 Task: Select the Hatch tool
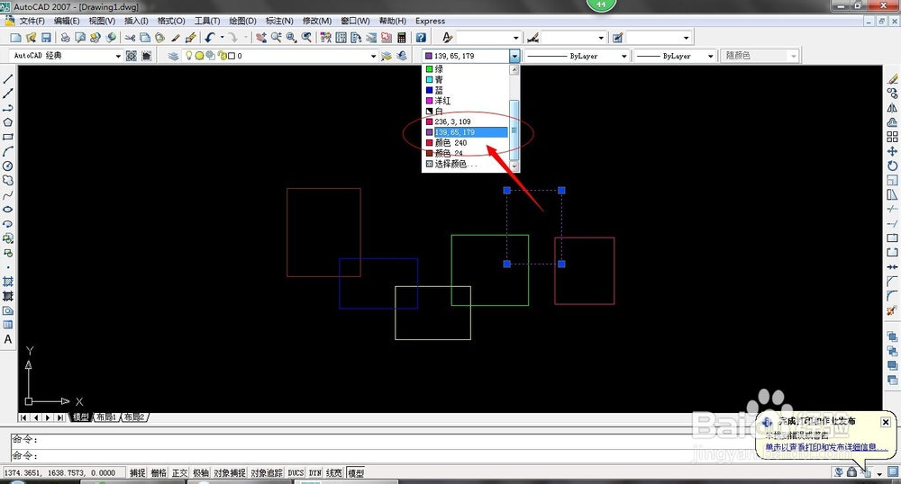(x=8, y=282)
